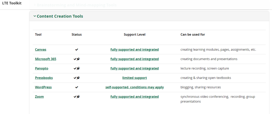Click 'self-supported, conditions may apply' link
The image size is (272, 114).
pos(134,87)
